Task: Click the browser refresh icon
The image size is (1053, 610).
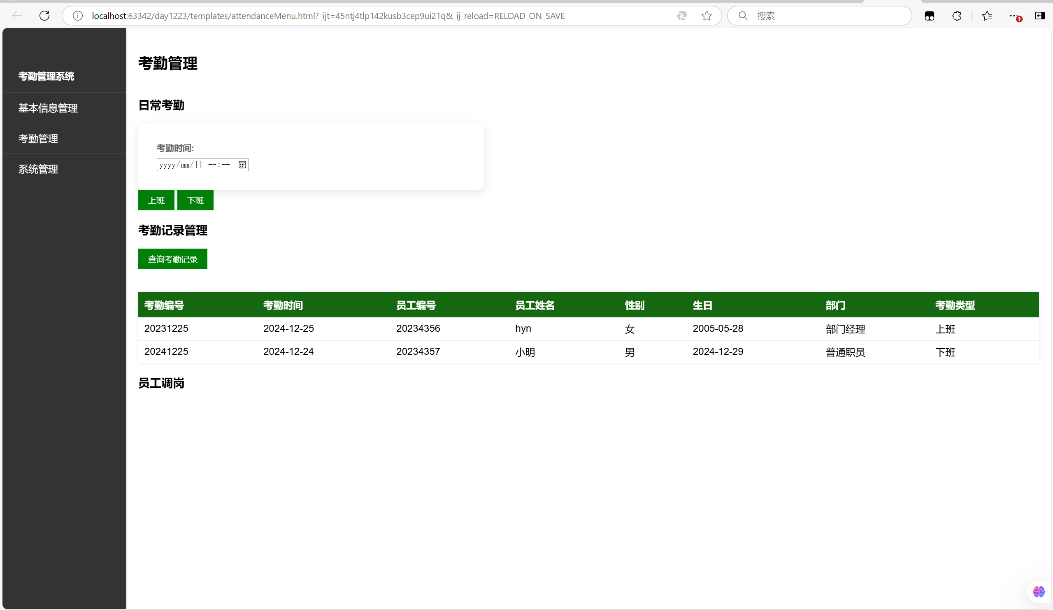Action: tap(44, 16)
